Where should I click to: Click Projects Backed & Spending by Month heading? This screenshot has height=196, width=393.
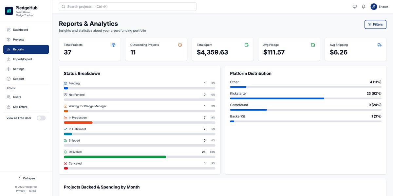pos(102,187)
